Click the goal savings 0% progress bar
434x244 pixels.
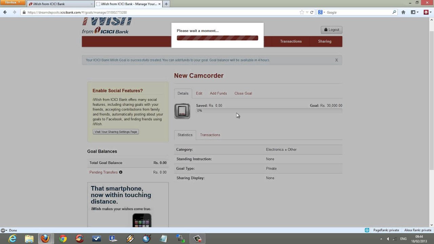click(269, 110)
